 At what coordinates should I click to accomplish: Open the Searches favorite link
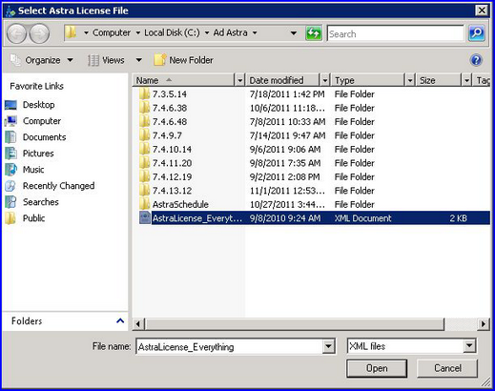coord(41,202)
